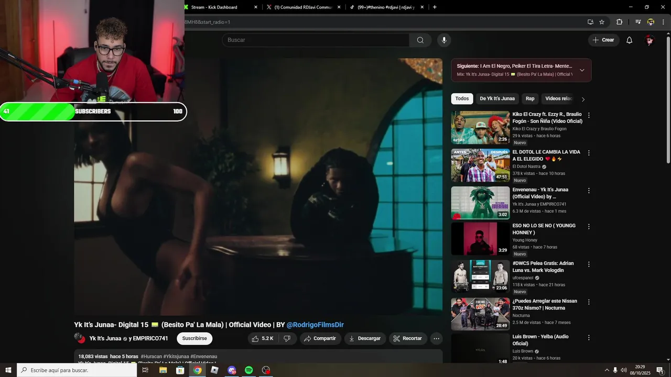Select the Rap filter chip
This screenshot has height=377, width=671.
(530, 98)
